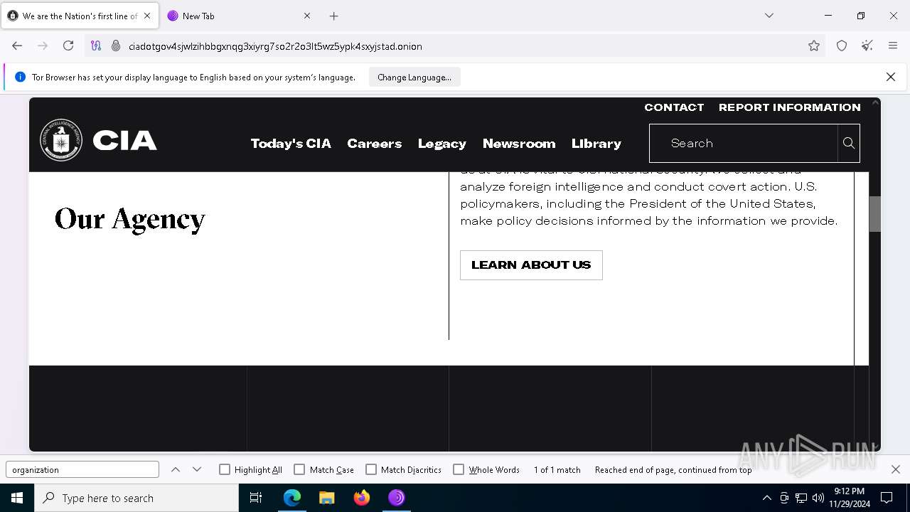Open the Windows Start menu
The width and height of the screenshot is (910, 512).
pos(17,498)
